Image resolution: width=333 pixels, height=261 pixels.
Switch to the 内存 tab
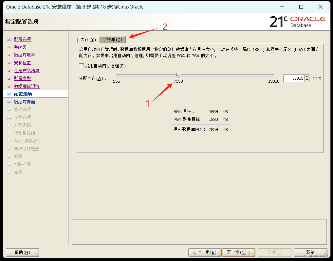[88, 39]
